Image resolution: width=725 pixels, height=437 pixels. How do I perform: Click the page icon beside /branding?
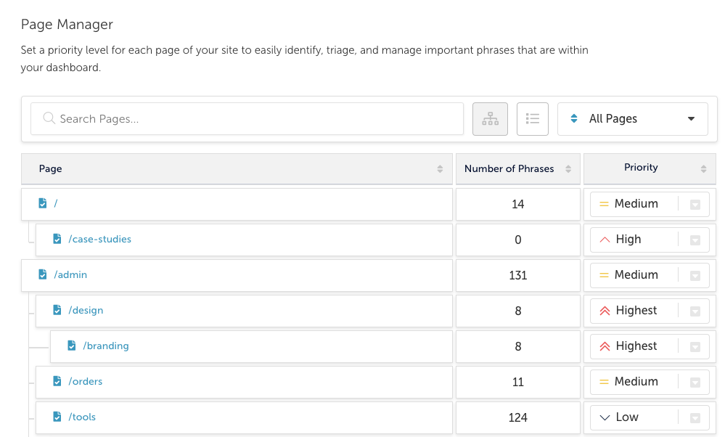(72, 346)
